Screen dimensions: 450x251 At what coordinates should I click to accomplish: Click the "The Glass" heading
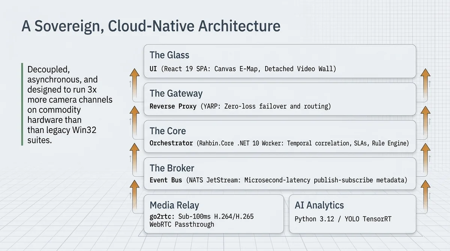tap(169, 55)
